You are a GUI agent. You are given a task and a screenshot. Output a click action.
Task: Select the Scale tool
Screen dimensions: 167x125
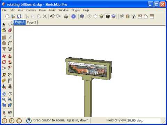[x=4, y=68]
